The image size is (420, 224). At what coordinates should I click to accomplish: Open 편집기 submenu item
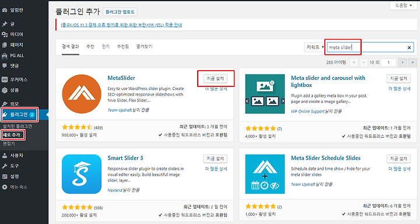tap(9, 143)
